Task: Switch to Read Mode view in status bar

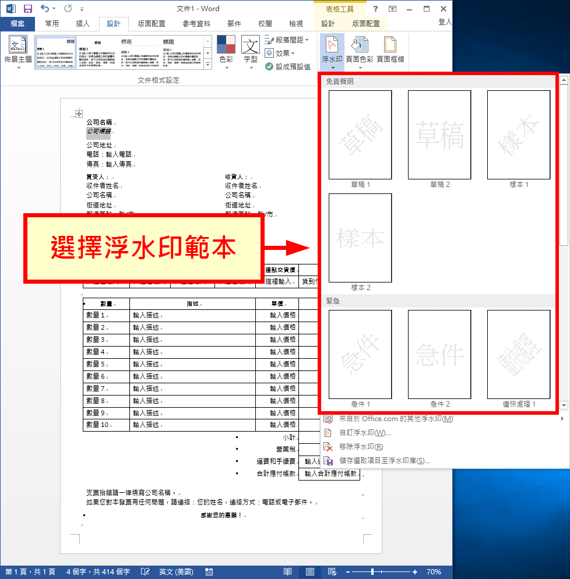Action: pos(287,572)
